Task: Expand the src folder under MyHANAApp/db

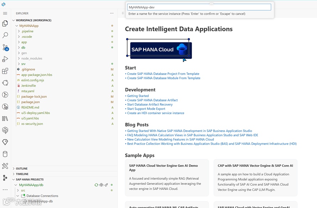Action: tap(18, 191)
